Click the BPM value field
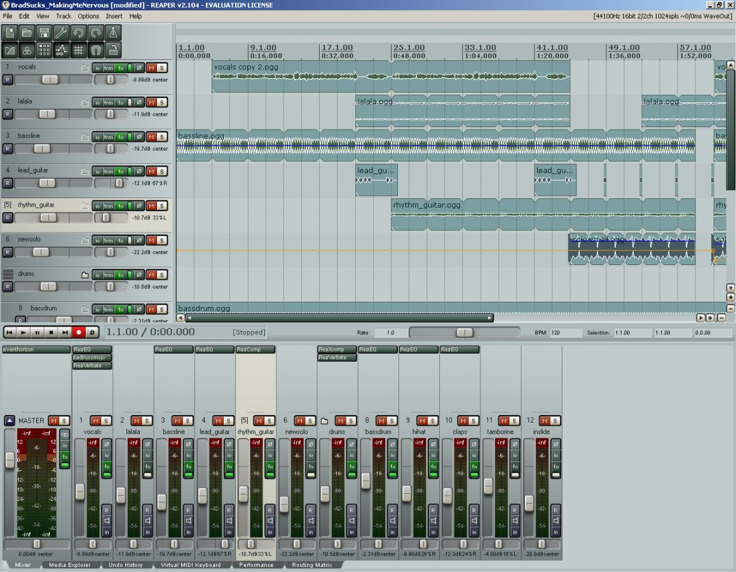This screenshot has height=572, width=736. [x=566, y=332]
